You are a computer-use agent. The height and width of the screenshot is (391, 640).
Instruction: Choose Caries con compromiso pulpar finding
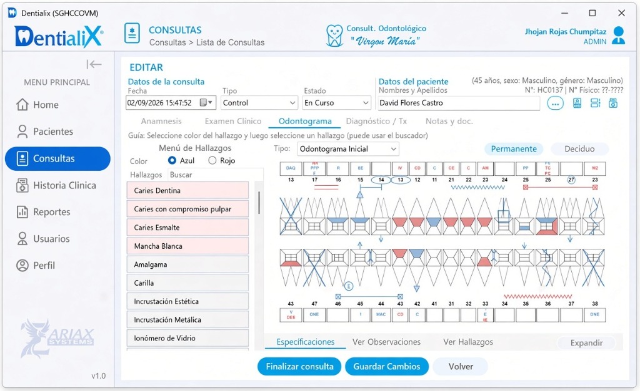(x=187, y=209)
